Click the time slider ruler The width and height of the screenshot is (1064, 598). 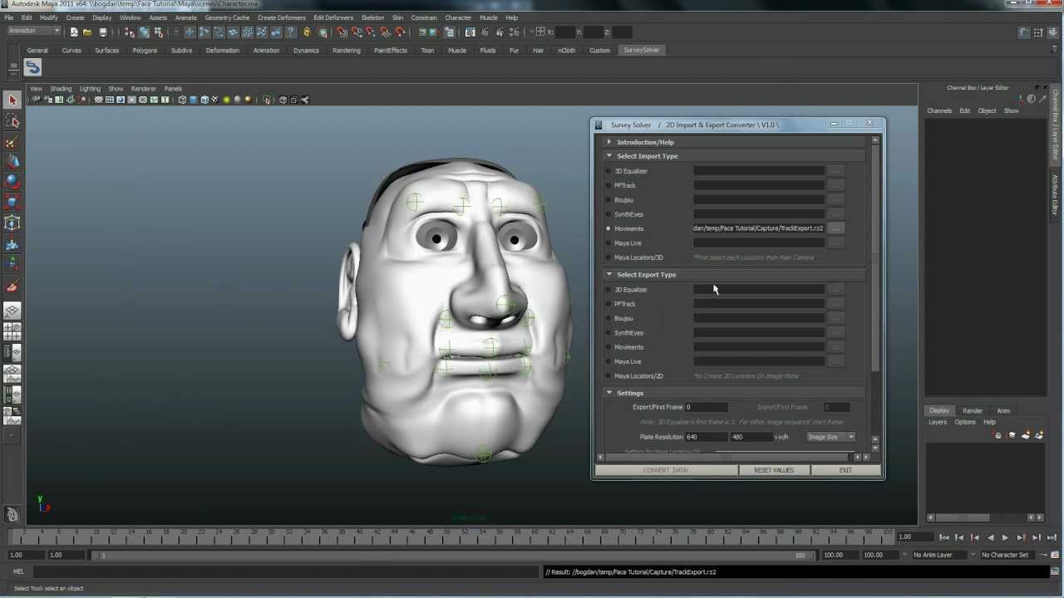click(453, 537)
